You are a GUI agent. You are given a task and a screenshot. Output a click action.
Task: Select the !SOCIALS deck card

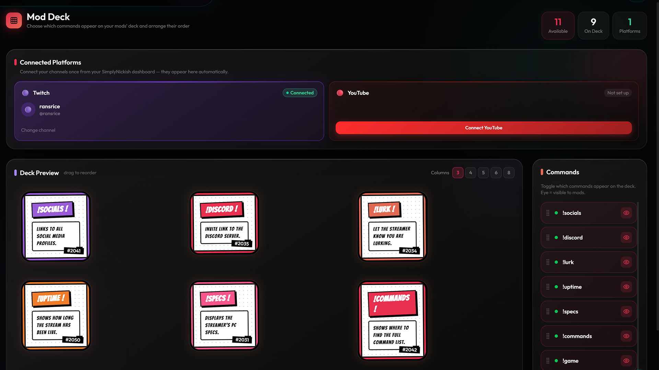point(56,226)
